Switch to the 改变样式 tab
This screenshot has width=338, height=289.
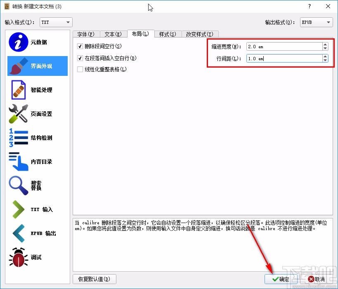click(200, 34)
